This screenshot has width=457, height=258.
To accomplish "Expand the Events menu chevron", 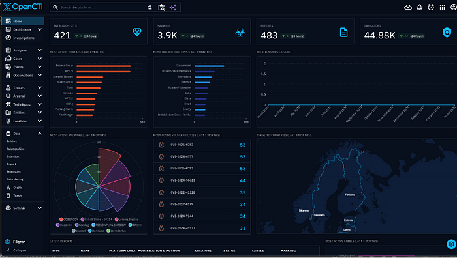I will pyautogui.click(x=40, y=66).
